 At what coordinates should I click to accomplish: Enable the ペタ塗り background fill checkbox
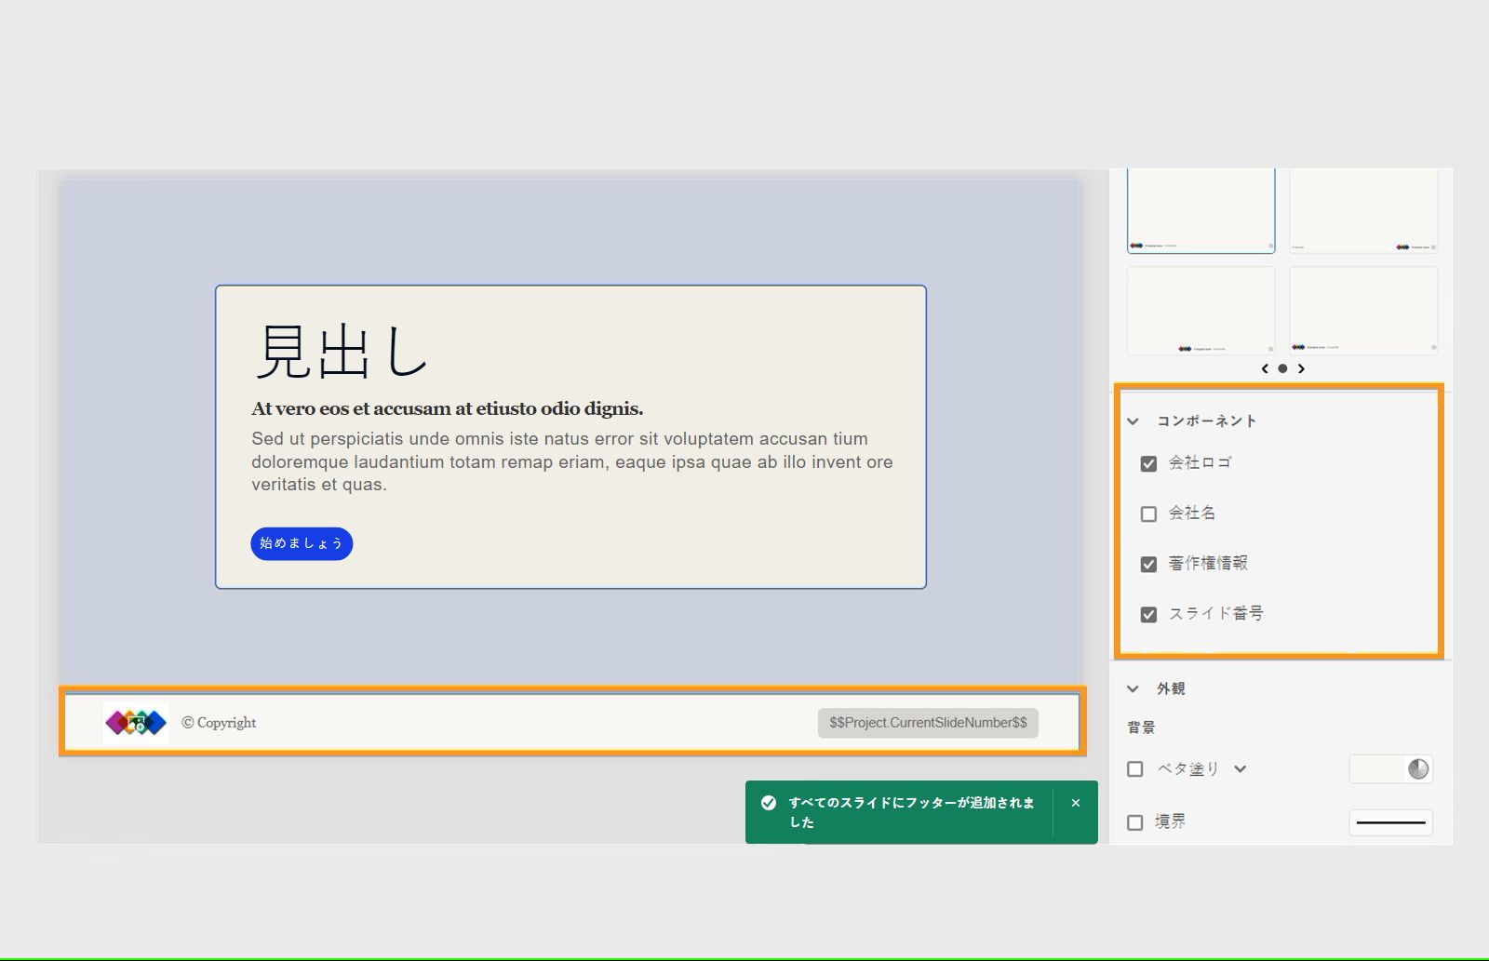tap(1134, 769)
